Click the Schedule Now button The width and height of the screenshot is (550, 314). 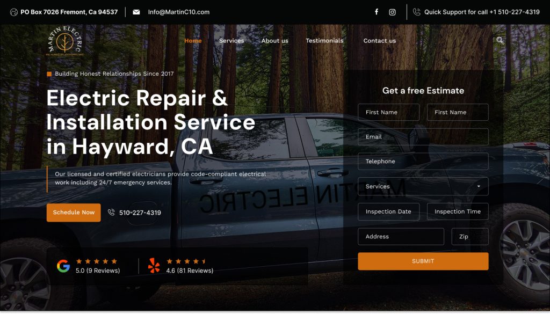(x=74, y=213)
